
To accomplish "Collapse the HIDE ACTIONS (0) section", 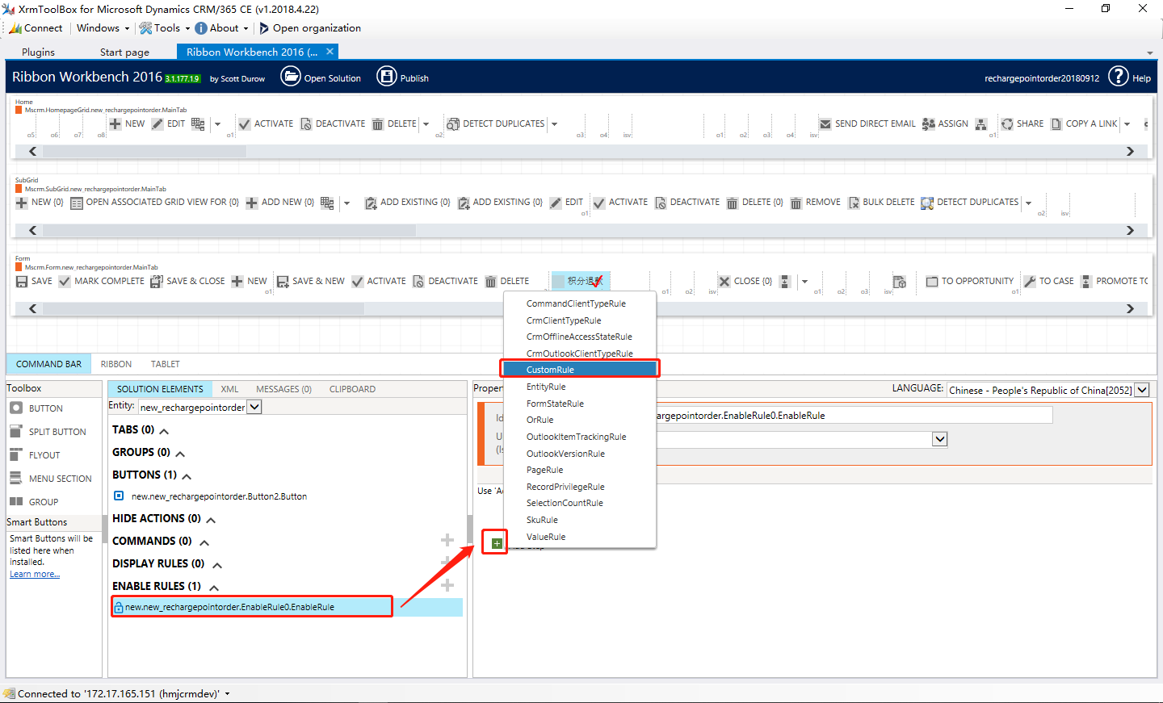I will click(211, 520).
